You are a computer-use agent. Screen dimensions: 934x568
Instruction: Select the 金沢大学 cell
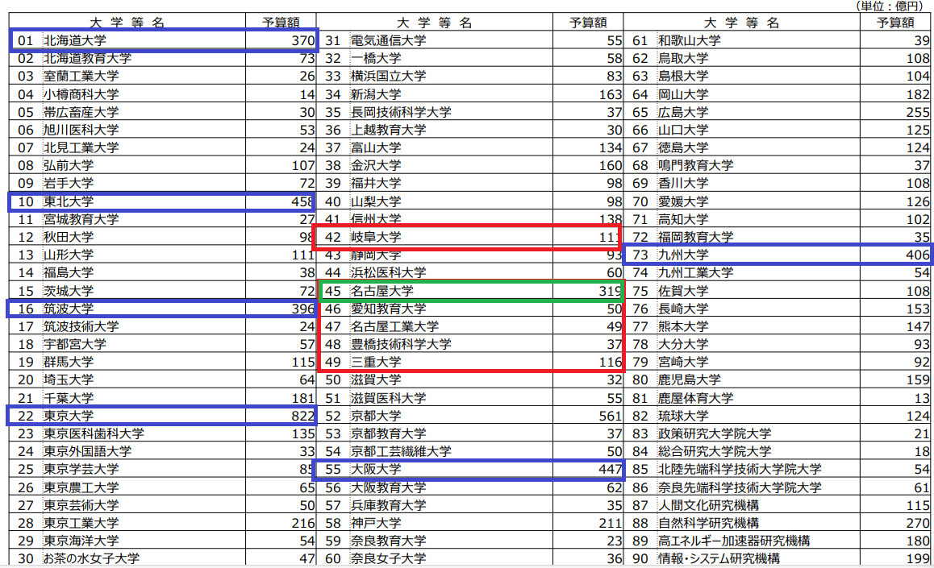point(376,165)
